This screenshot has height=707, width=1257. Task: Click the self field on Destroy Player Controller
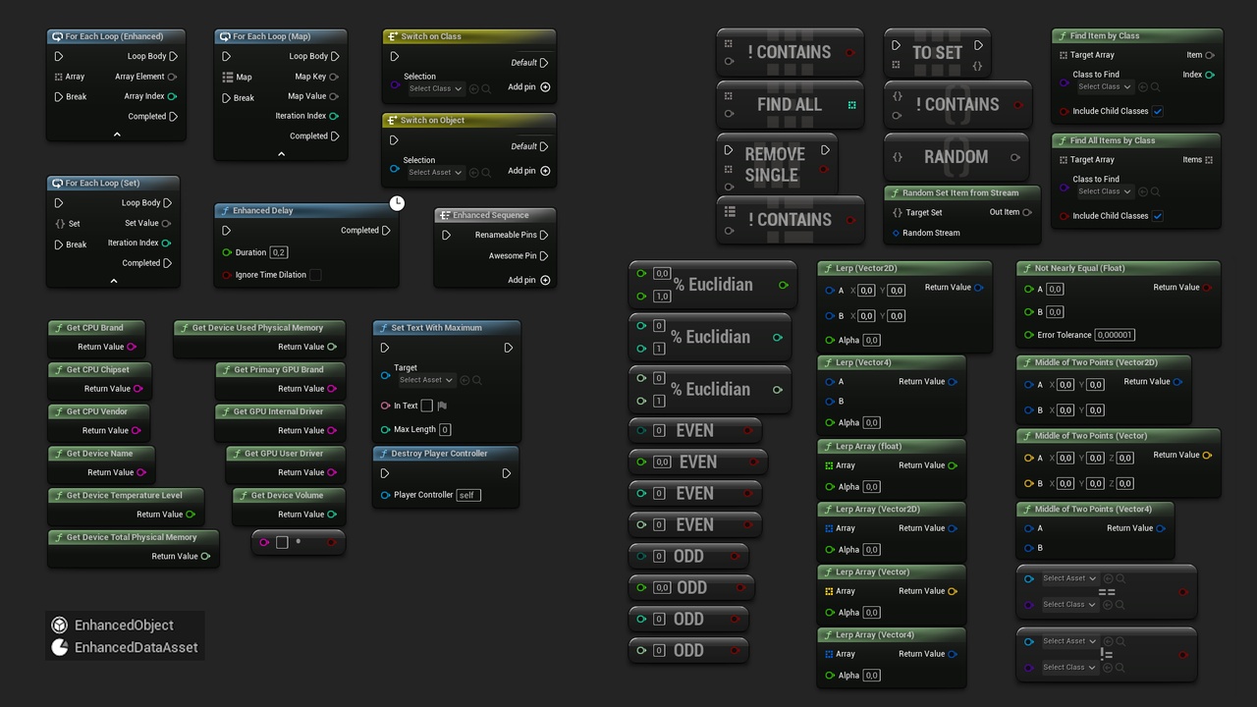point(468,495)
